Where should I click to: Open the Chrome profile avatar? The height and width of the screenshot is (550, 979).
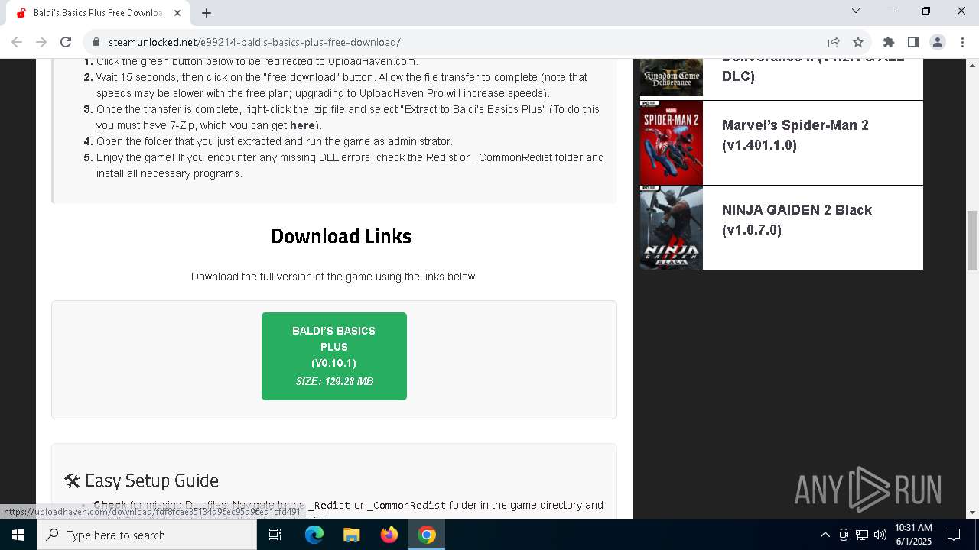click(x=938, y=42)
